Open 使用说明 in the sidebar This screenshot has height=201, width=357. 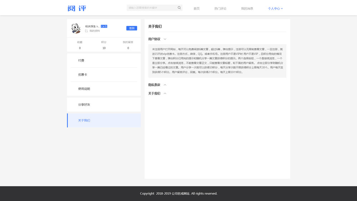84,89
